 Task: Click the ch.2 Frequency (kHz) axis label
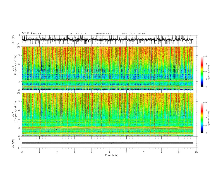pyautogui.click(x=15, y=111)
